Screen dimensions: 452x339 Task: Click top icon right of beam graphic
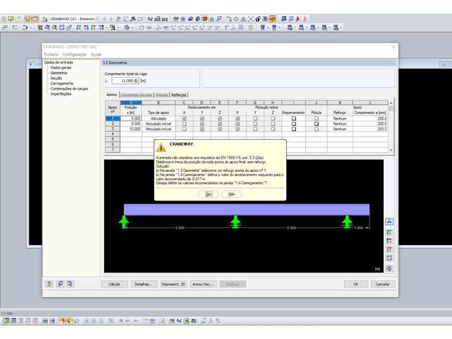coord(389,221)
